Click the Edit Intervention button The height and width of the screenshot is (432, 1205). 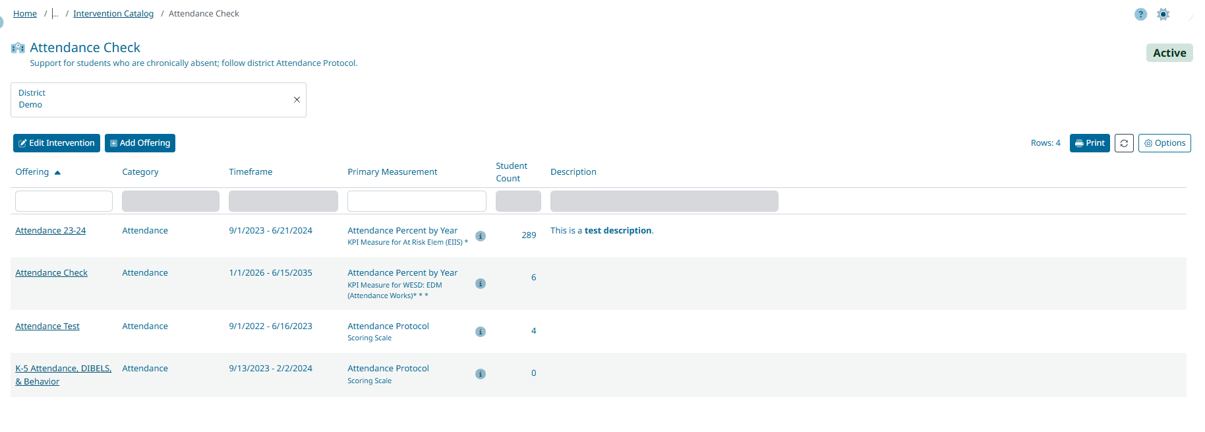click(x=57, y=143)
